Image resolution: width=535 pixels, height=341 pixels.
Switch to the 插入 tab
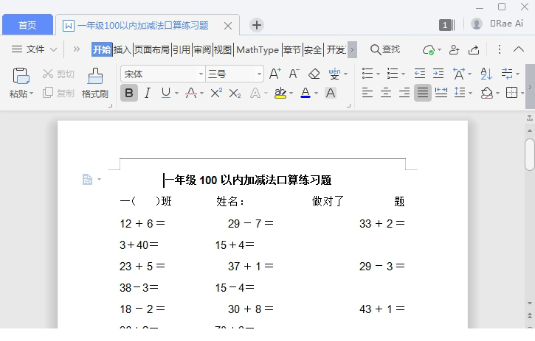click(x=122, y=50)
